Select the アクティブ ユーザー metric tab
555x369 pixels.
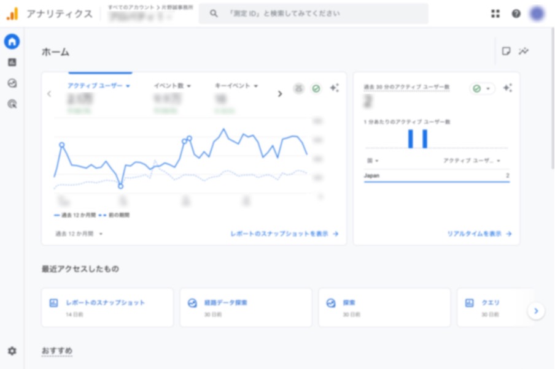[x=98, y=86]
